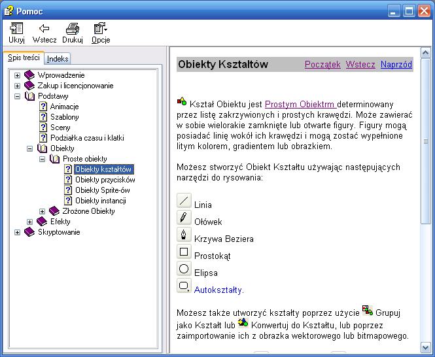Click the content scrollbar up arrow
This screenshot has width=435, height=357.
425,53
